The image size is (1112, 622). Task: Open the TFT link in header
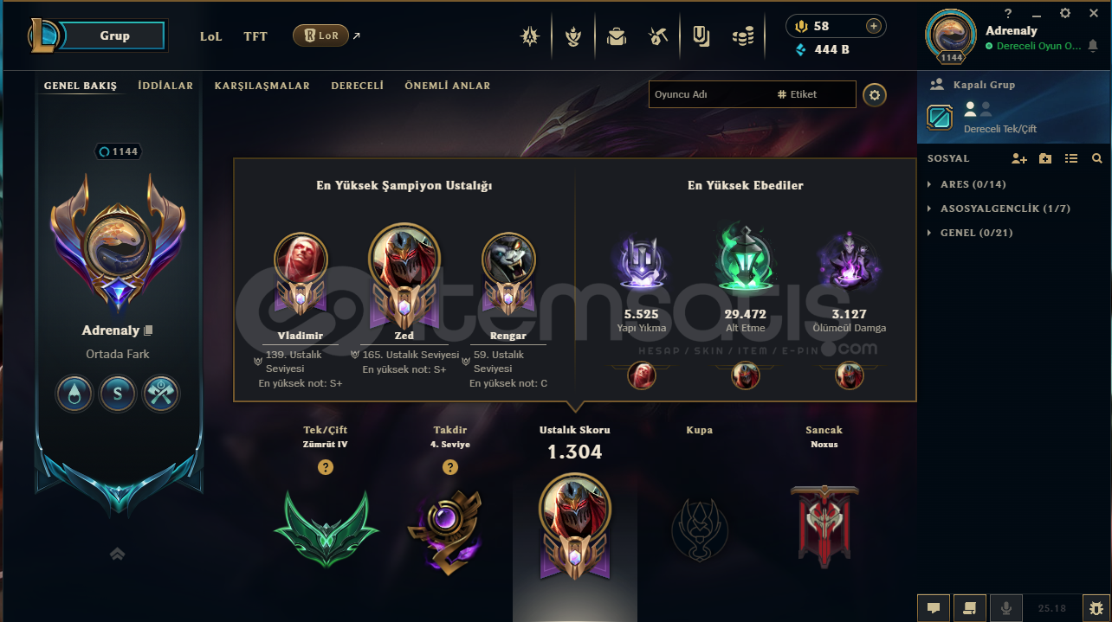255,36
